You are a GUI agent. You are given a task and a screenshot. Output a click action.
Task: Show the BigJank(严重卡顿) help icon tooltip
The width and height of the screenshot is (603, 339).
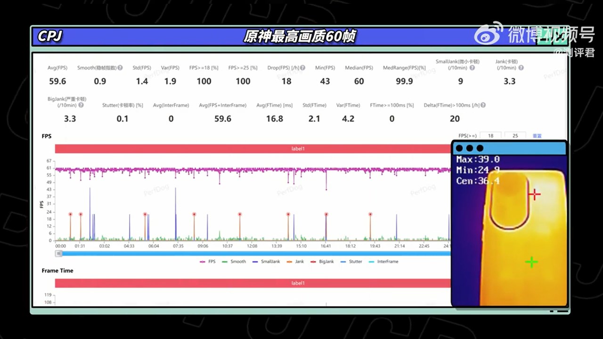point(81,105)
